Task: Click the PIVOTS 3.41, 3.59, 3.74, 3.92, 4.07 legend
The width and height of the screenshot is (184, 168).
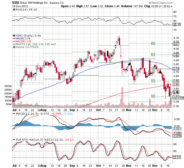Action: click(x=36, y=44)
